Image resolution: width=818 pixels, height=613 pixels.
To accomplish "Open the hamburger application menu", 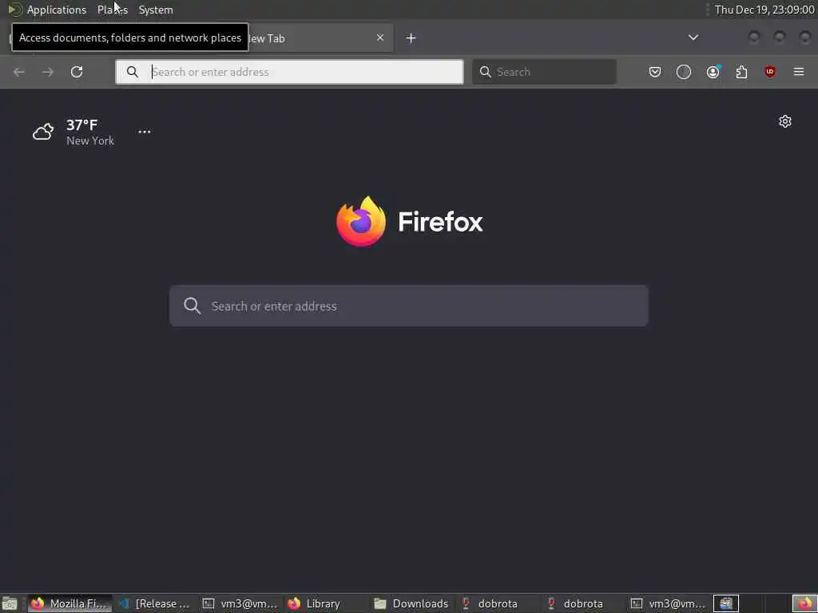I will click(x=799, y=71).
